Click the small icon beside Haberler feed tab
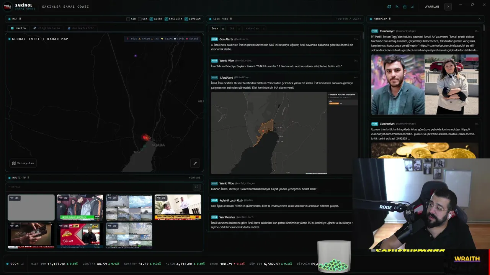 click(x=264, y=29)
